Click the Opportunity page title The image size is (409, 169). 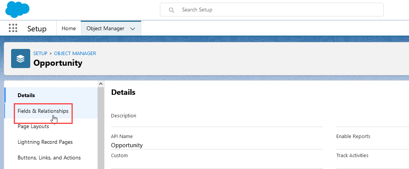(x=58, y=63)
